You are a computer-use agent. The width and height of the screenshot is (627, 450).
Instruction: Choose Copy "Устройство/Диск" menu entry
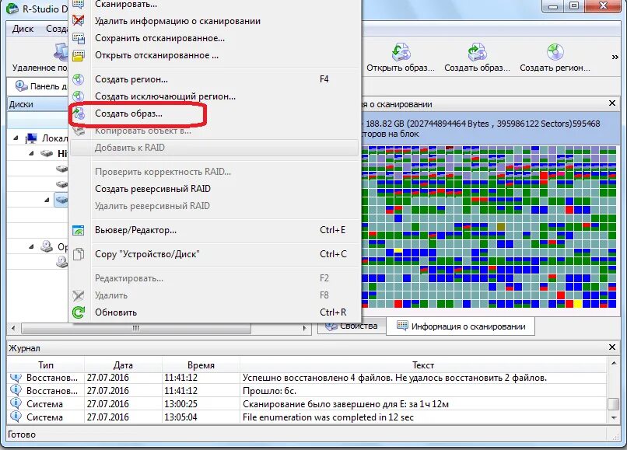click(147, 254)
